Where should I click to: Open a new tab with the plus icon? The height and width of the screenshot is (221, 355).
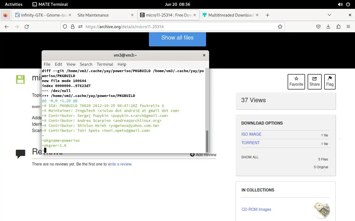(x=267, y=15)
